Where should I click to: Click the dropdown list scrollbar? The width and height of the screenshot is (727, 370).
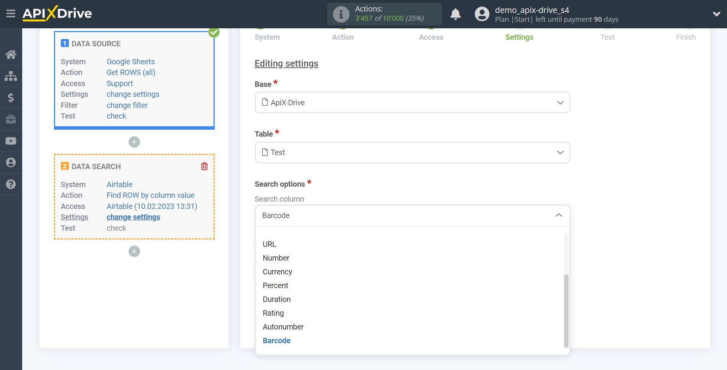click(566, 311)
